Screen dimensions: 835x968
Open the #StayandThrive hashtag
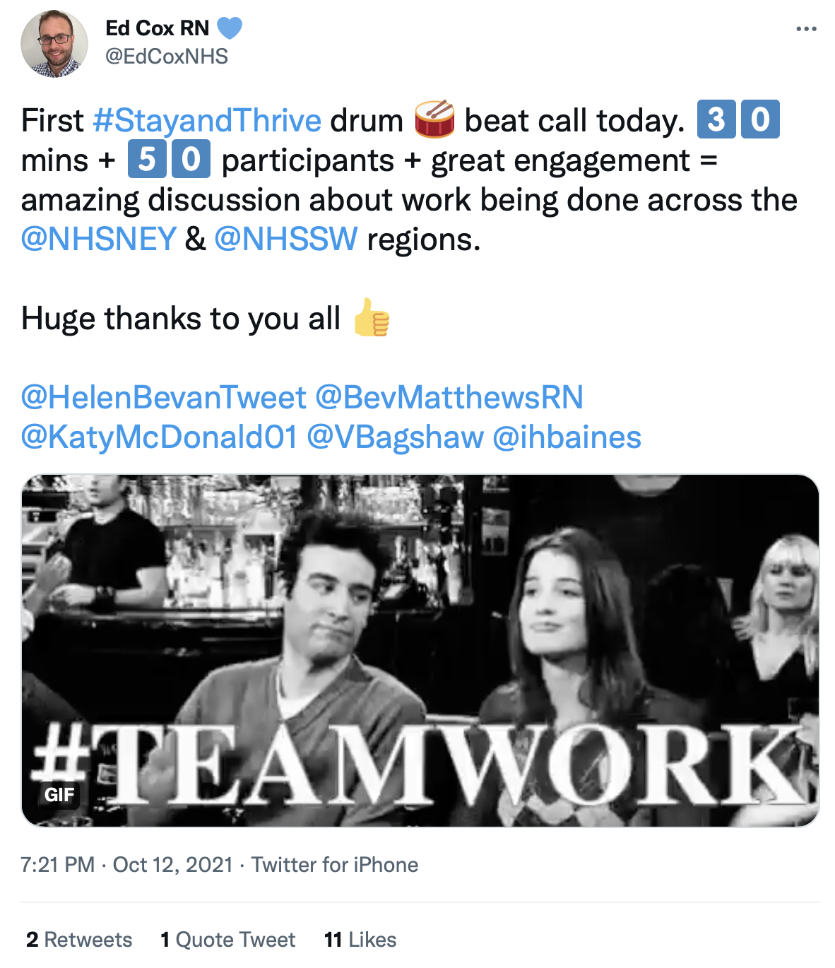[207, 120]
